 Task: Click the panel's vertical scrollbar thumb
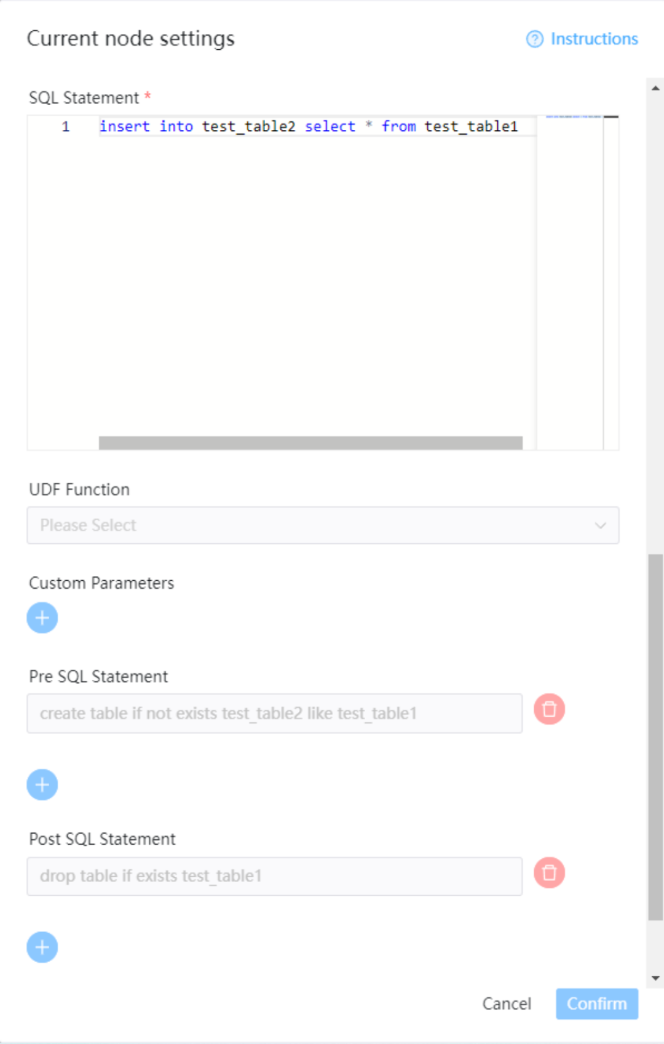[655, 737]
